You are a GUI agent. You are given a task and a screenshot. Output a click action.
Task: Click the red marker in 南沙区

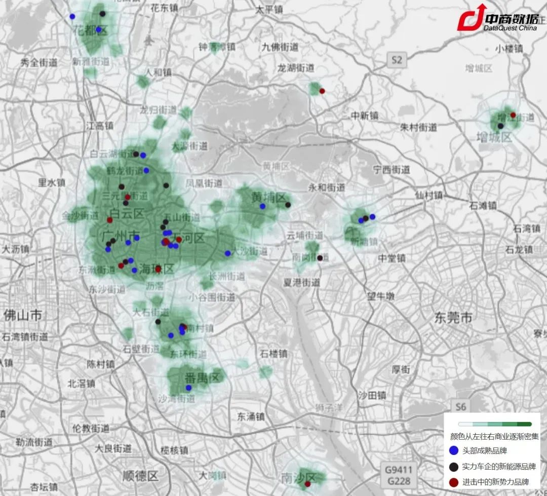[x=307, y=484]
